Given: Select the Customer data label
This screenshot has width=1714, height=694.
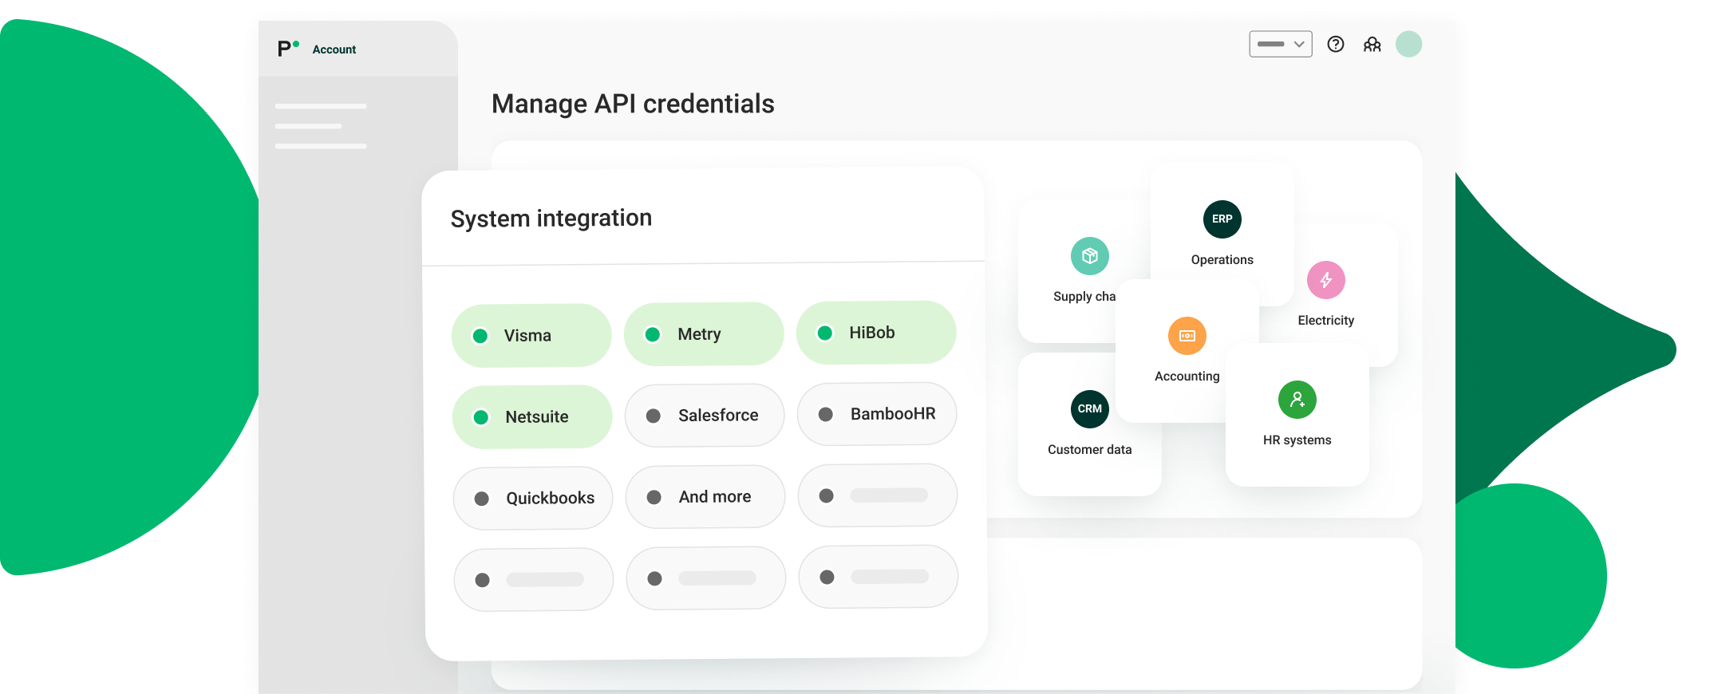Looking at the screenshot, I should coord(1090,450).
